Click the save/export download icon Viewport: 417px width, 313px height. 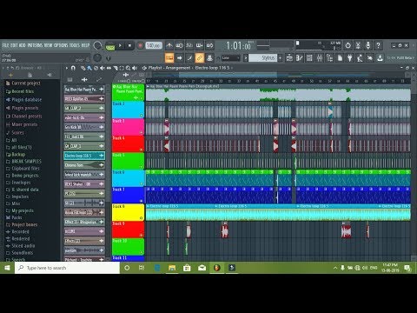(380, 58)
